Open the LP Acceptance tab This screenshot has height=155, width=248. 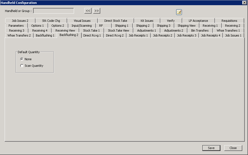pos(198,21)
